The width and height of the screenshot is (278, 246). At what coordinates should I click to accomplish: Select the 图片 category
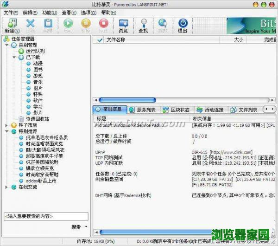pyautogui.click(x=38, y=88)
